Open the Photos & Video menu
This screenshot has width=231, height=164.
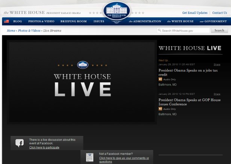point(41,21)
